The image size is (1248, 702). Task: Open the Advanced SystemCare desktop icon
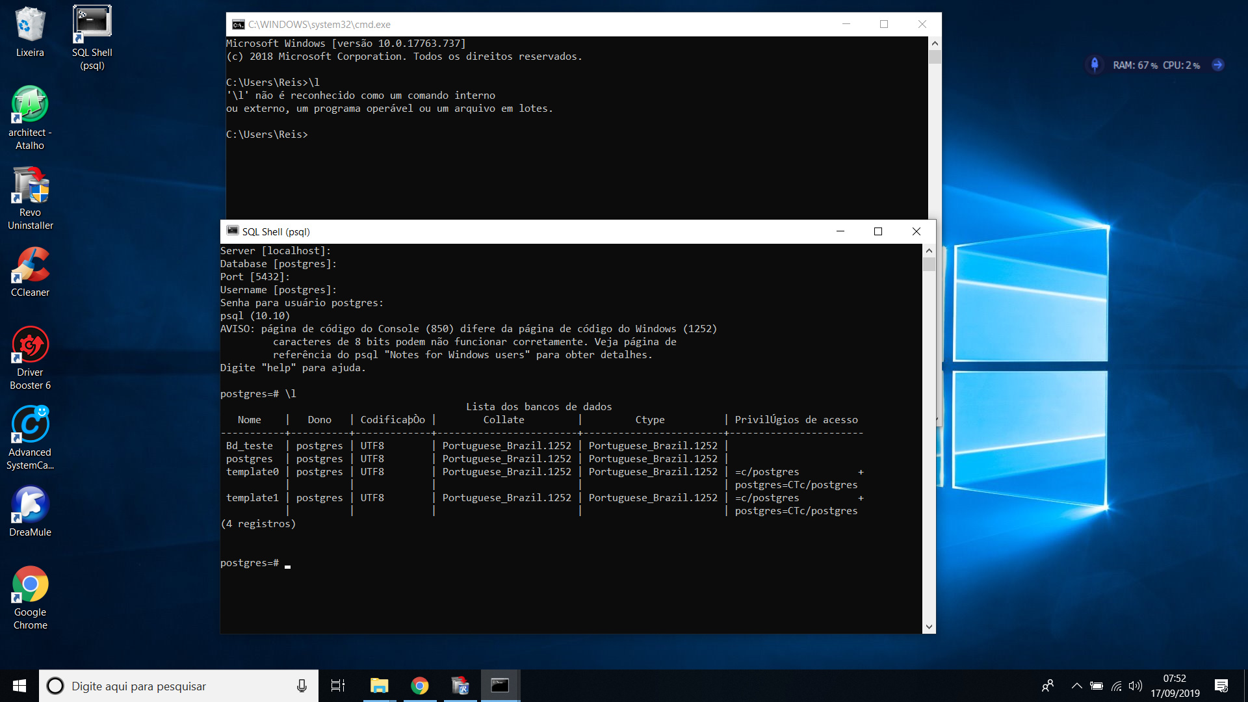30,425
